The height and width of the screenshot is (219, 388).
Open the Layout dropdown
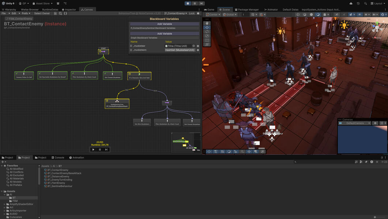tap(378, 3)
